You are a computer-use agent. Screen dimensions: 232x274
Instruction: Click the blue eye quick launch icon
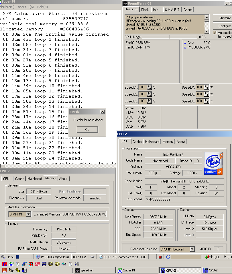[x=24, y=264]
